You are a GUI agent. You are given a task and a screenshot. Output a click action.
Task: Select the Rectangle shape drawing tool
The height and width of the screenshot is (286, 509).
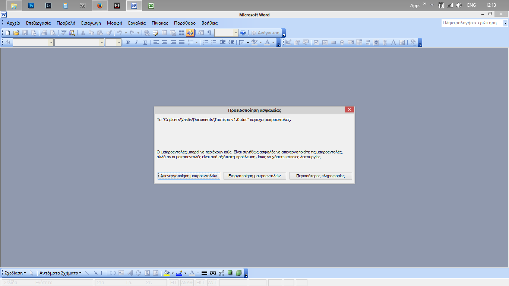(104, 273)
